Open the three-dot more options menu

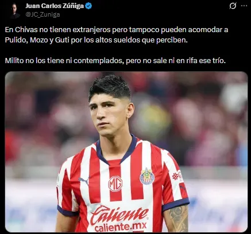244,6
